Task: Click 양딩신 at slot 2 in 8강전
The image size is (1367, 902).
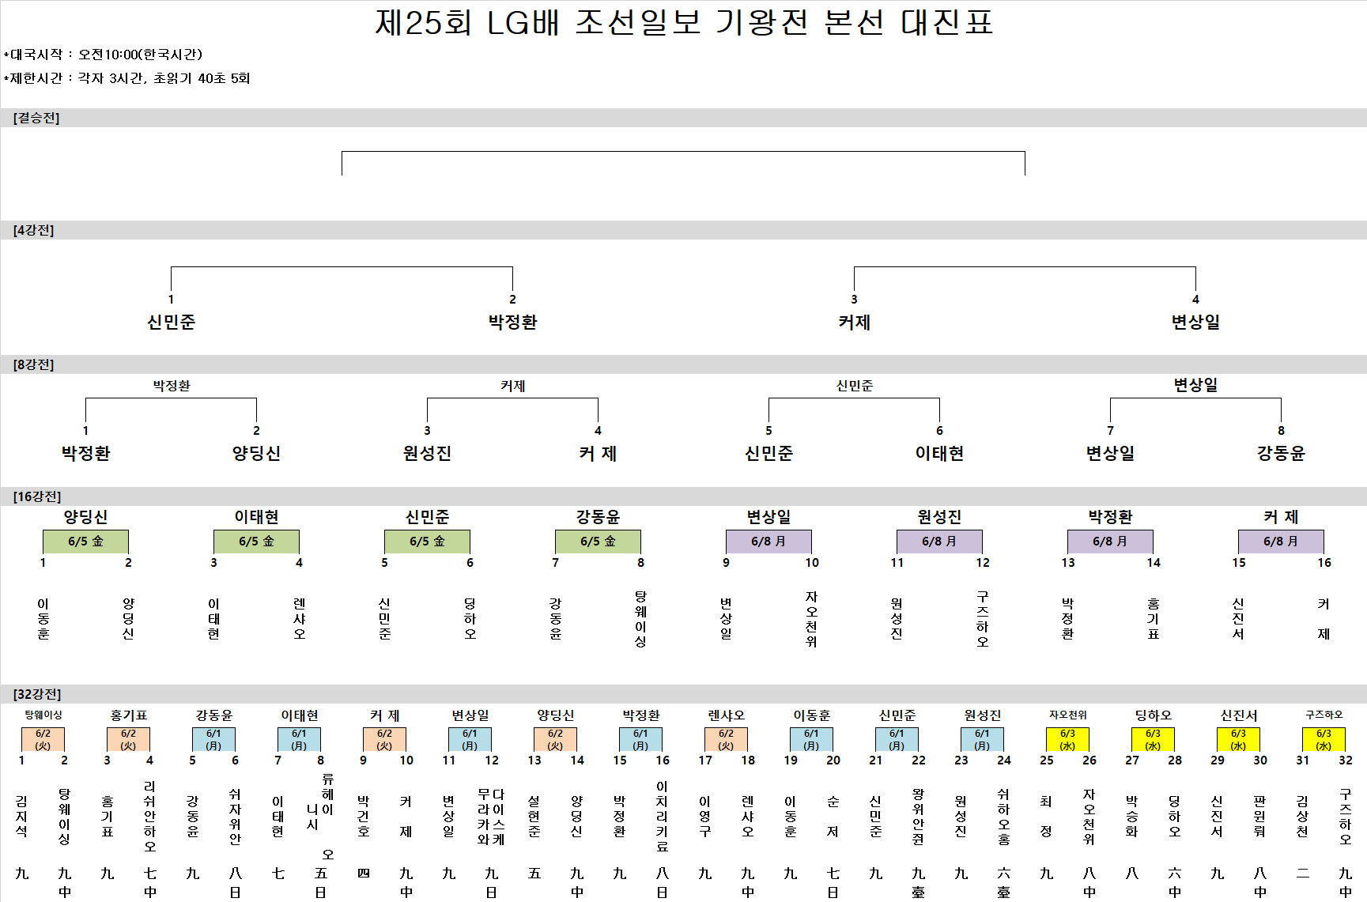Action: [x=256, y=453]
